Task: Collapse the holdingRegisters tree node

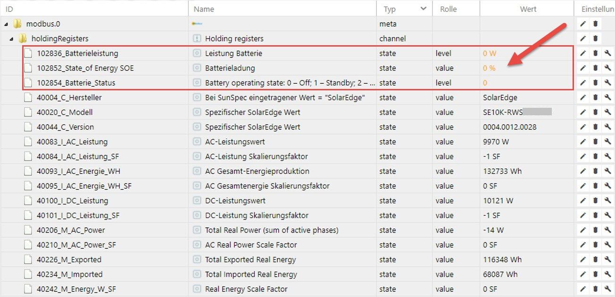Action: click(11, 39)
